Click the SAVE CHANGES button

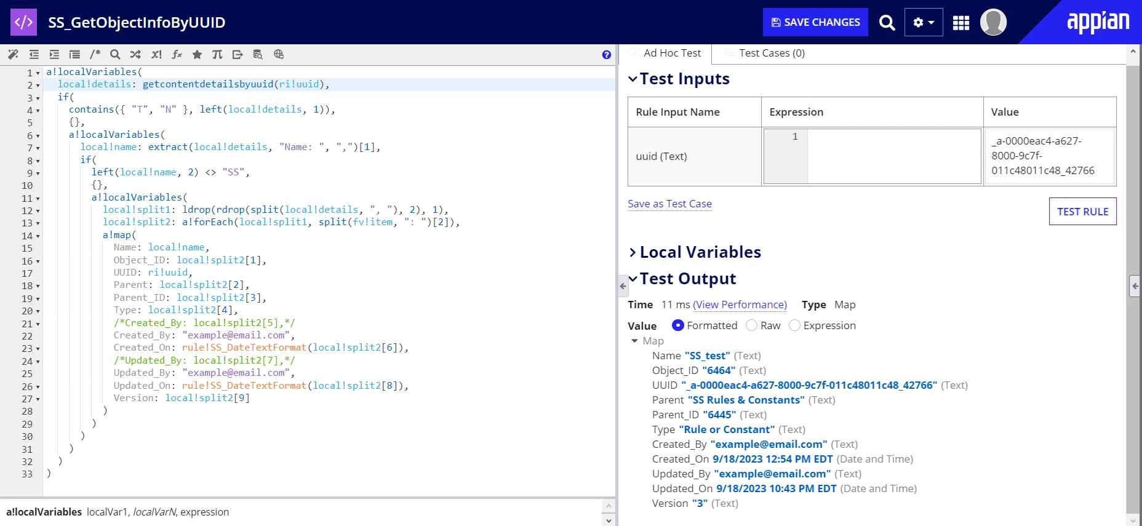tap(815, 22)
